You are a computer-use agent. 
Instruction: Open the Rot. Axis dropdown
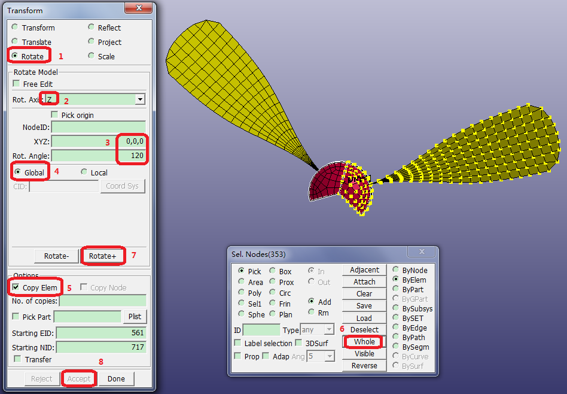coord(139,99)
